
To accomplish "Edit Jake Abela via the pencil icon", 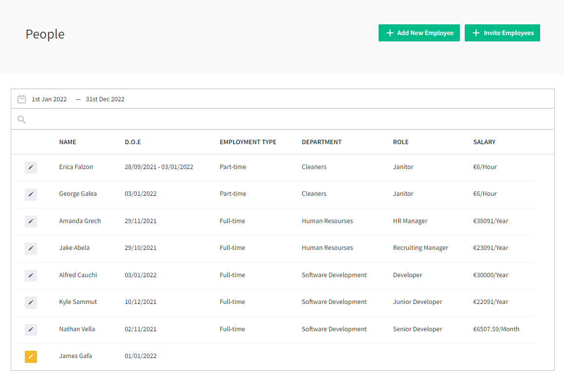I will pyautogui.click(x=31, y=248).
